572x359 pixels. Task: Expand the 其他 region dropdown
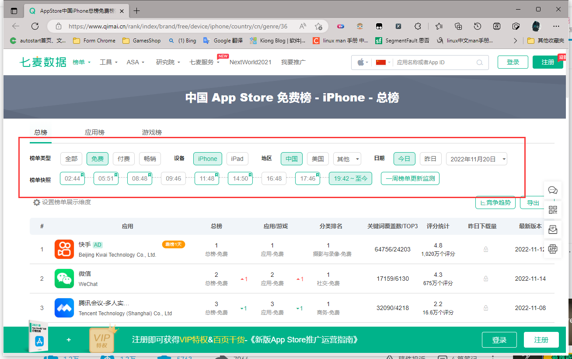[x=347, y=159]
